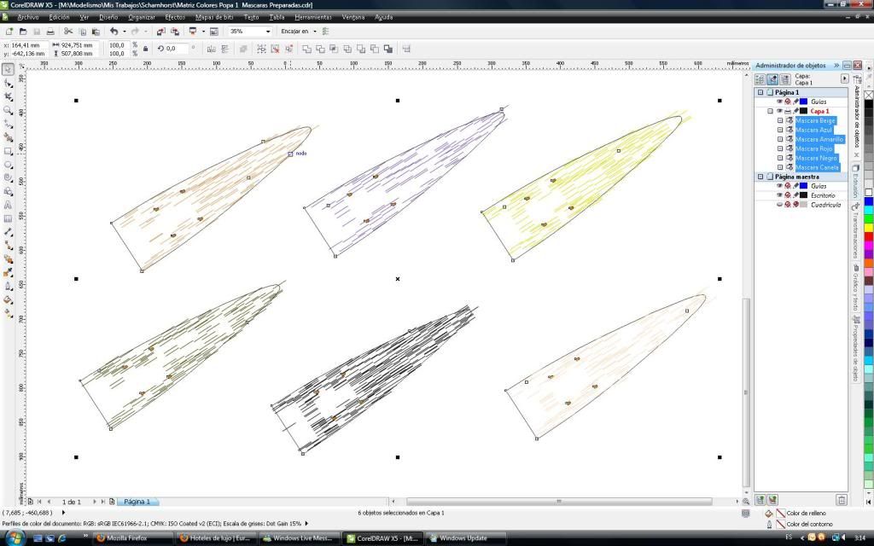874x546 pixels.
Task: Select Mascara Amarillo in the object list
Action: pyautogui.click(x=819, y=139)
